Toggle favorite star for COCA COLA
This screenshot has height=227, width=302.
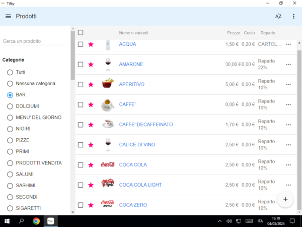coord(91,165)
